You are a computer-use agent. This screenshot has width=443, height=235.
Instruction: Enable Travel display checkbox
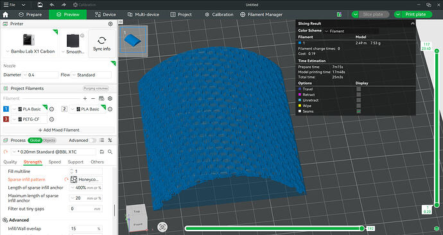pos(358,89)
